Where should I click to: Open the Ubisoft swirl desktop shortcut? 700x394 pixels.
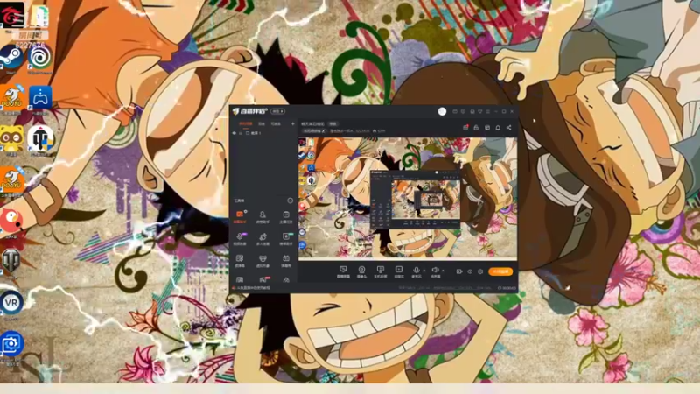pos(39,59)
